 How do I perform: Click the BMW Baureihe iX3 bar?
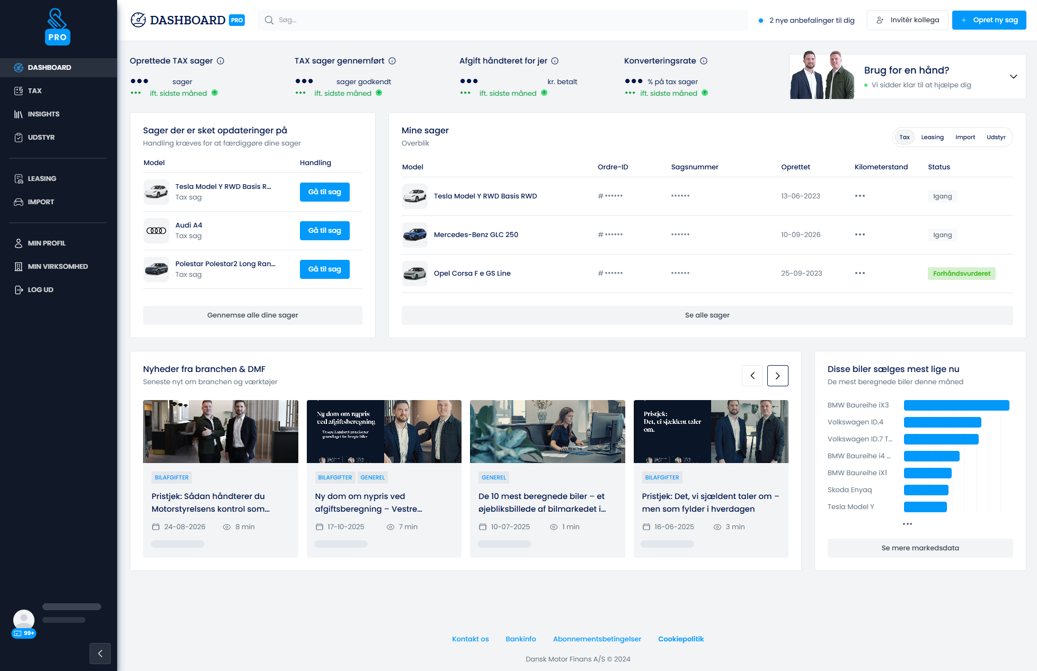click(x=956, y=405)
